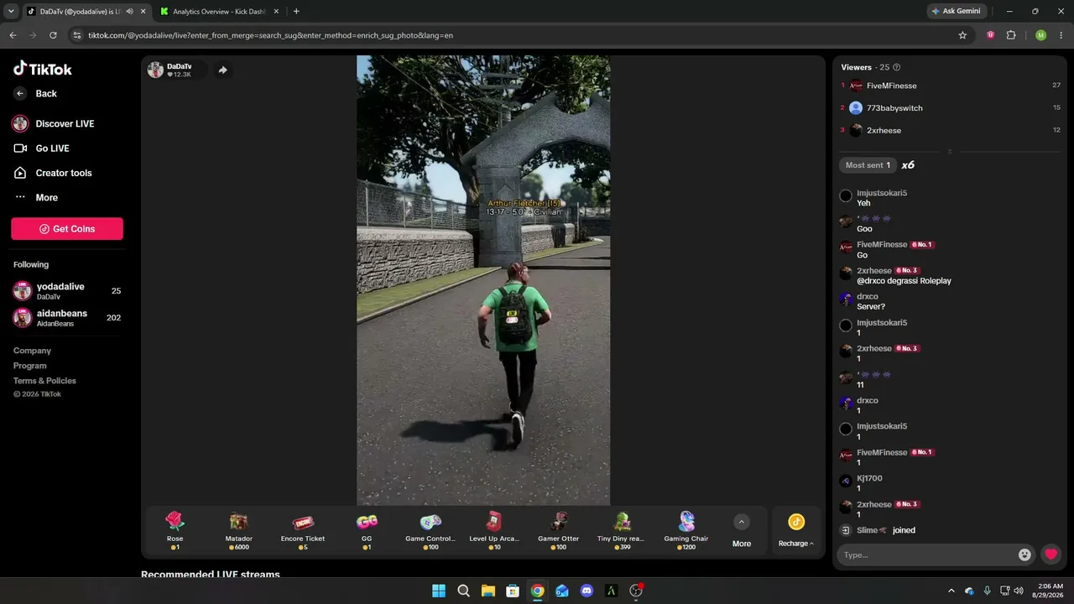The image size is (1074, 604).
Task: Expand the Terms & Policies footer section
Action: coord(44,381)
